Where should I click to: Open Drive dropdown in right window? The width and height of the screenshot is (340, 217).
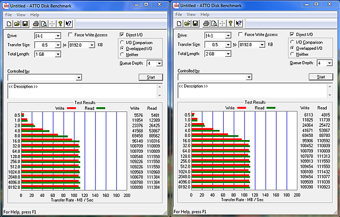pos(228,36)
